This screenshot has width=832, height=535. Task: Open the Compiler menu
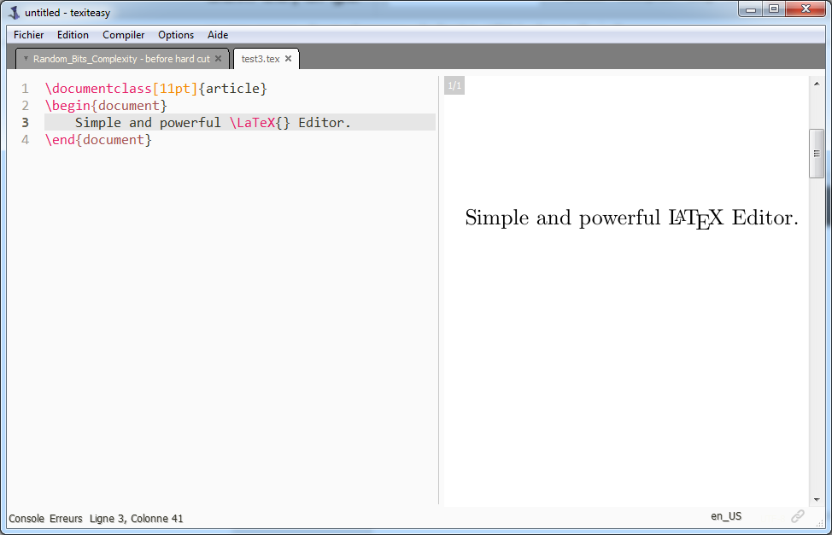coord(124,35)
